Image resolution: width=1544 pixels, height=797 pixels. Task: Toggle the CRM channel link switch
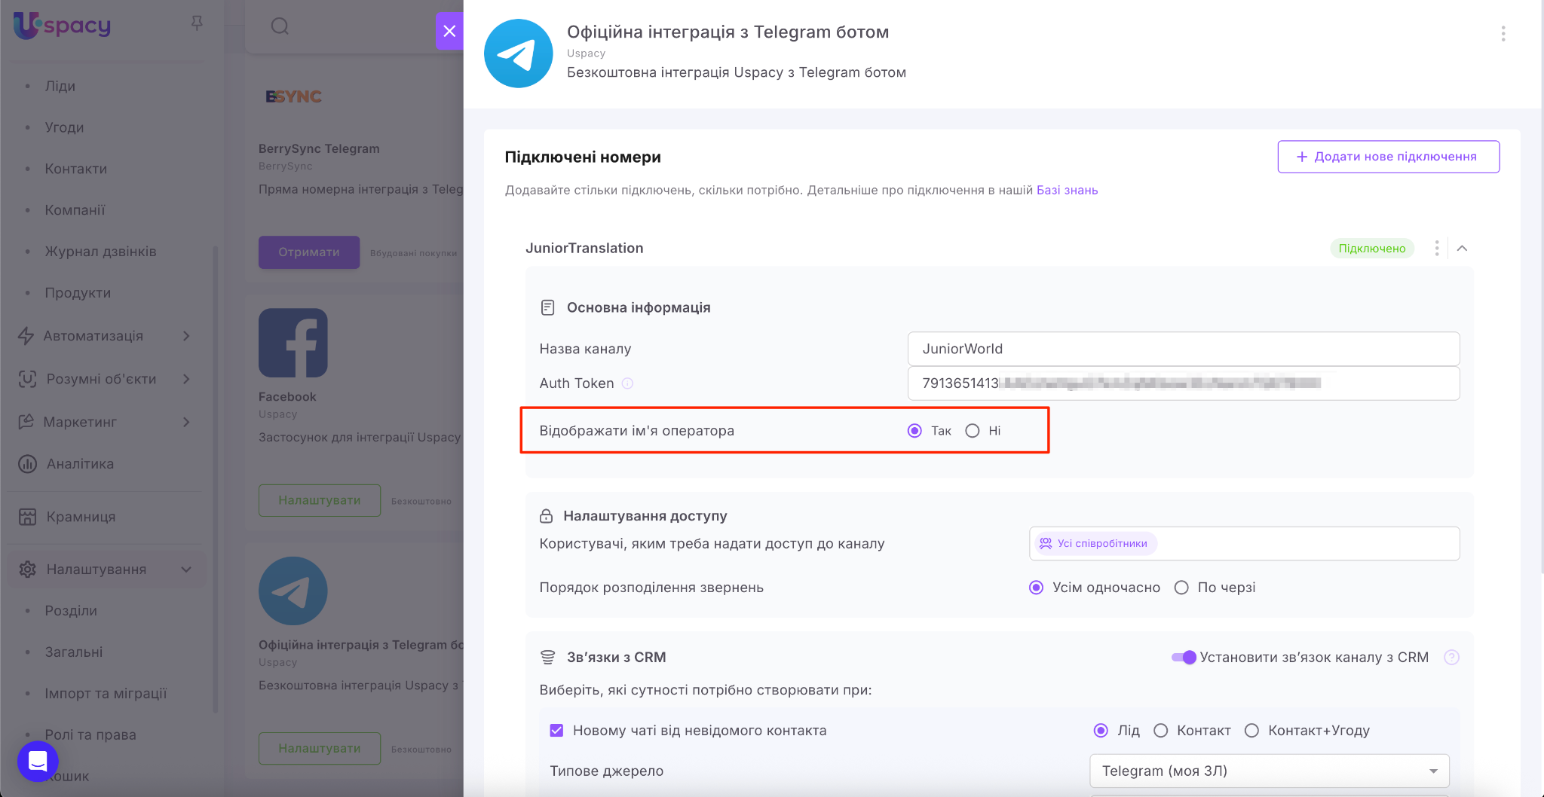(1184, 658)
